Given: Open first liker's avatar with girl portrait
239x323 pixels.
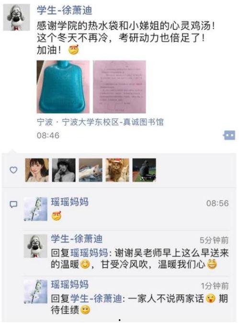Looking at the screenshot, I should pyautogui.click(x=37, y=170).
